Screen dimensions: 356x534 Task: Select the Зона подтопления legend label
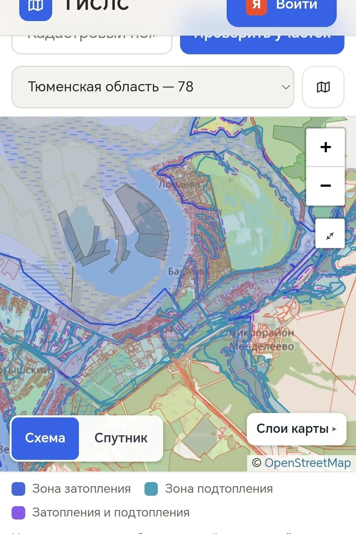[x=219, y=489]
